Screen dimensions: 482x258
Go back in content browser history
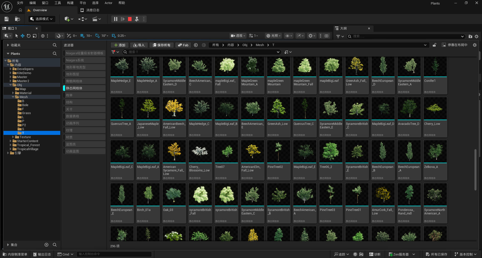(x=196, y=45)
